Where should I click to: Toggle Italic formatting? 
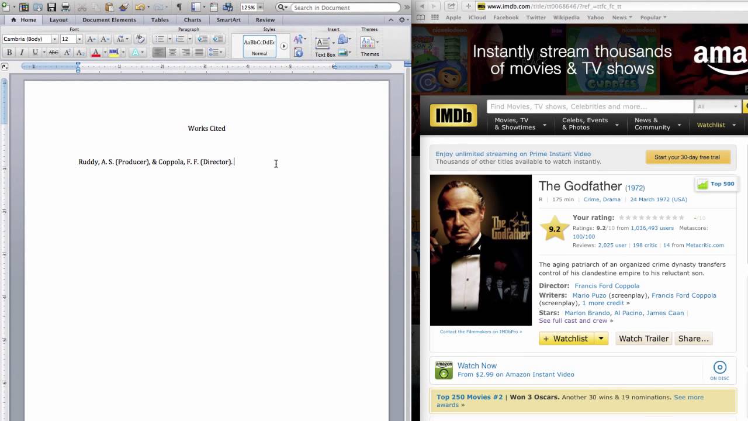22,53
